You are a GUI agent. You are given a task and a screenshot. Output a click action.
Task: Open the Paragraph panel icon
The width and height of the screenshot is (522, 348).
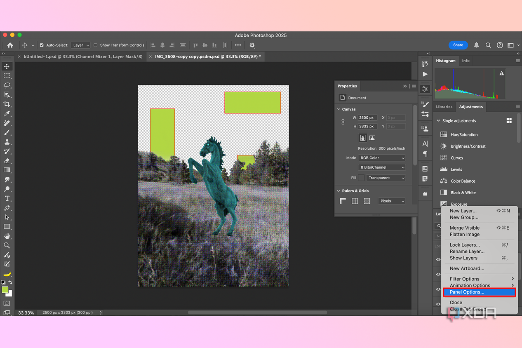click(x=425, y=154)
